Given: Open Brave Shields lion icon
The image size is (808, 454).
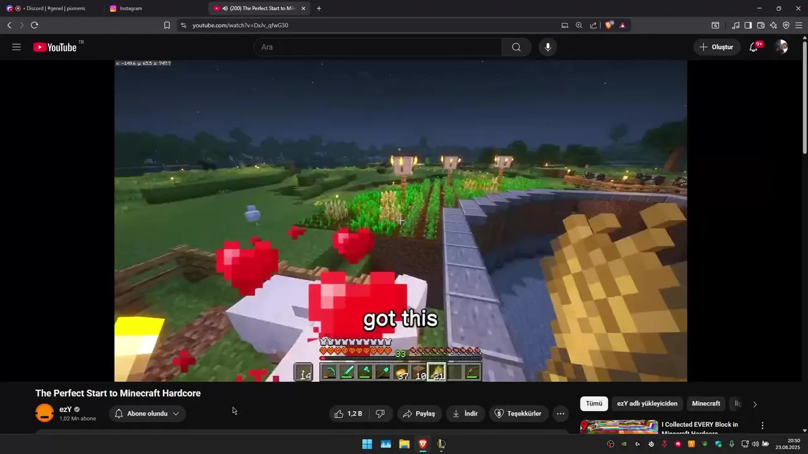Looking at the screenshot, I should point(609,25).
